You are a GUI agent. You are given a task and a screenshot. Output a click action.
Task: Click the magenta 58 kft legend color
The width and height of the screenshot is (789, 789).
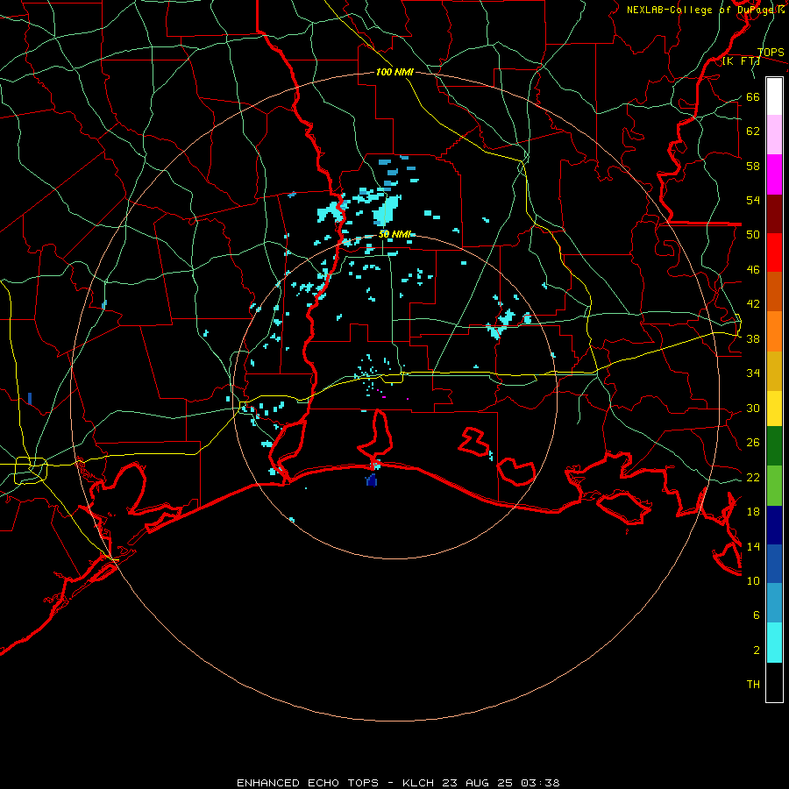point(774,174)
